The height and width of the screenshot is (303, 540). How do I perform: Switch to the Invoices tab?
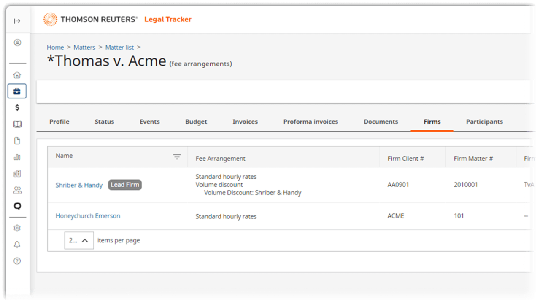point(245,122)
